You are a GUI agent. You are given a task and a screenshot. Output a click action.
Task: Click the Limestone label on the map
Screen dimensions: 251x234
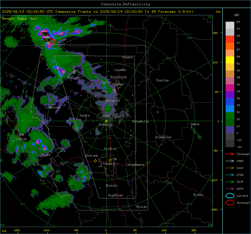coord(53,107)
